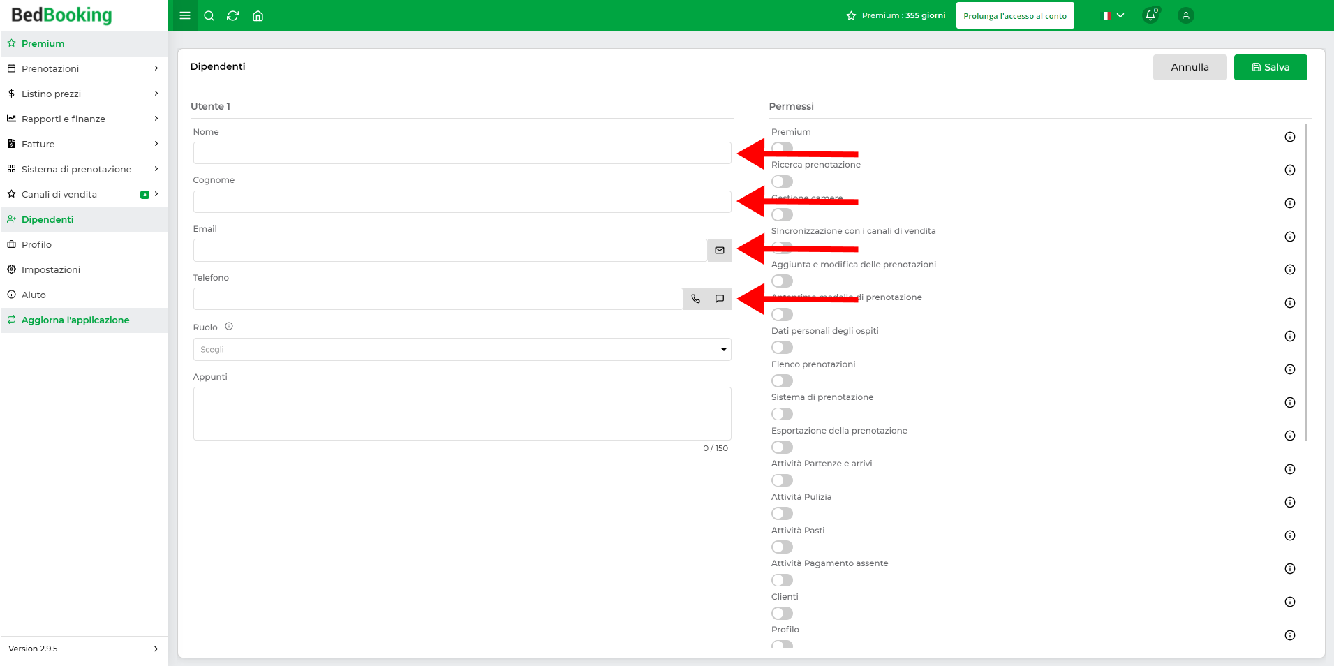Show info for Esportazione della prenotazione
This screenshot has width=1334, height=666.
[1290, 436]
